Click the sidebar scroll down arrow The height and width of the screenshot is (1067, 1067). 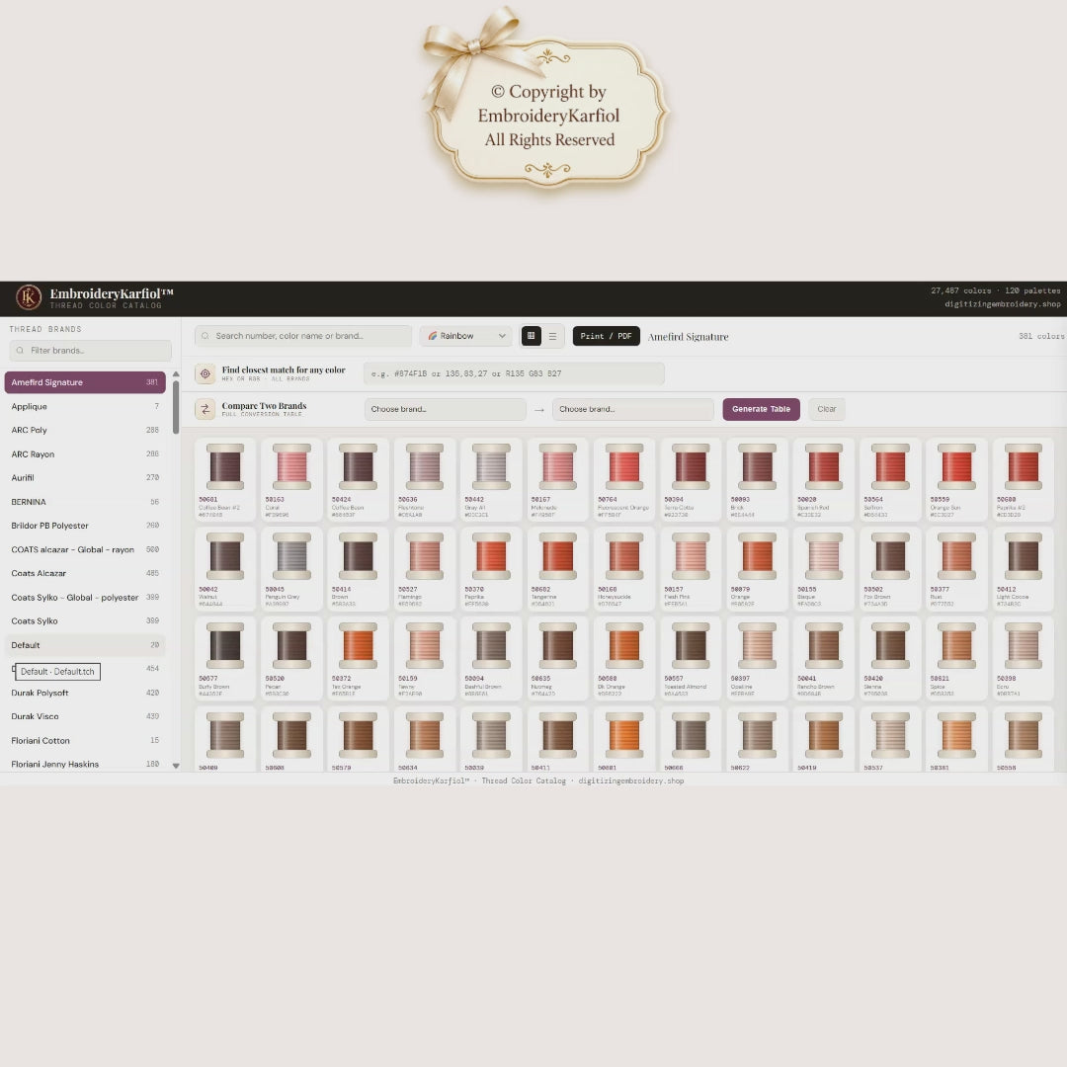point(176,766)
